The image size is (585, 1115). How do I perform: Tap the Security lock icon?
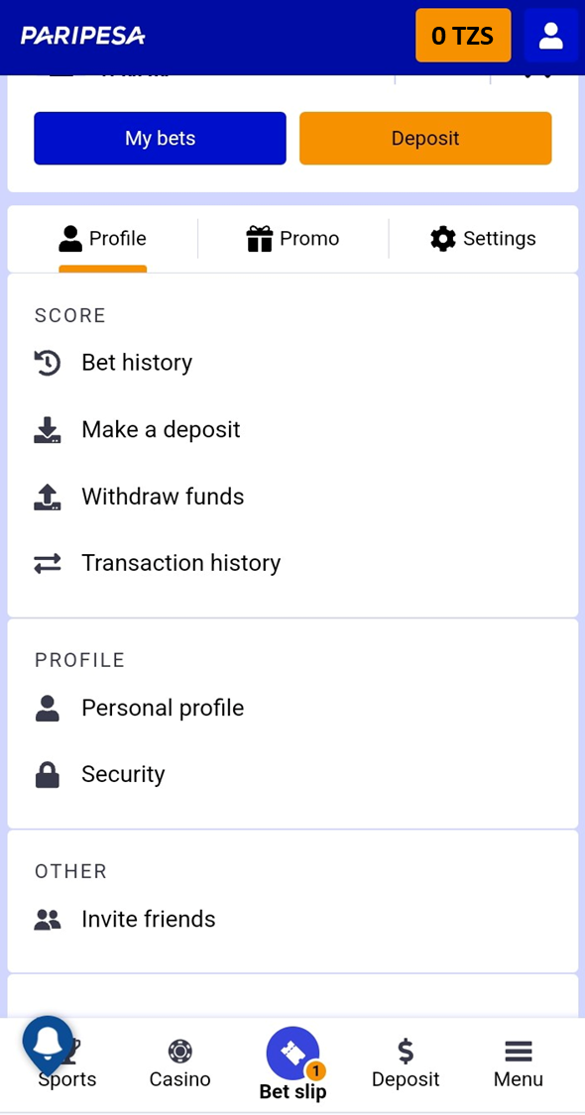click(48, 774)
